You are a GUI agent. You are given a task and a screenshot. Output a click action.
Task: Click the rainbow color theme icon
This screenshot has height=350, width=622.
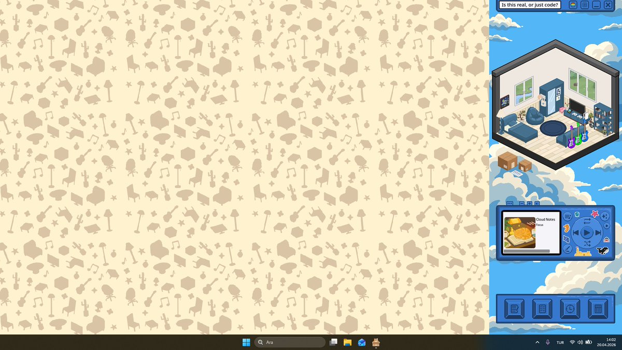coord(573,5)
